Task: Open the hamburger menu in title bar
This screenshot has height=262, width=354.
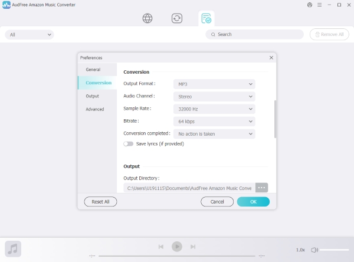Action: point(319,5)
